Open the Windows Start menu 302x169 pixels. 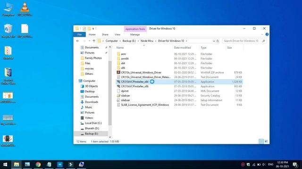(5, 164)
